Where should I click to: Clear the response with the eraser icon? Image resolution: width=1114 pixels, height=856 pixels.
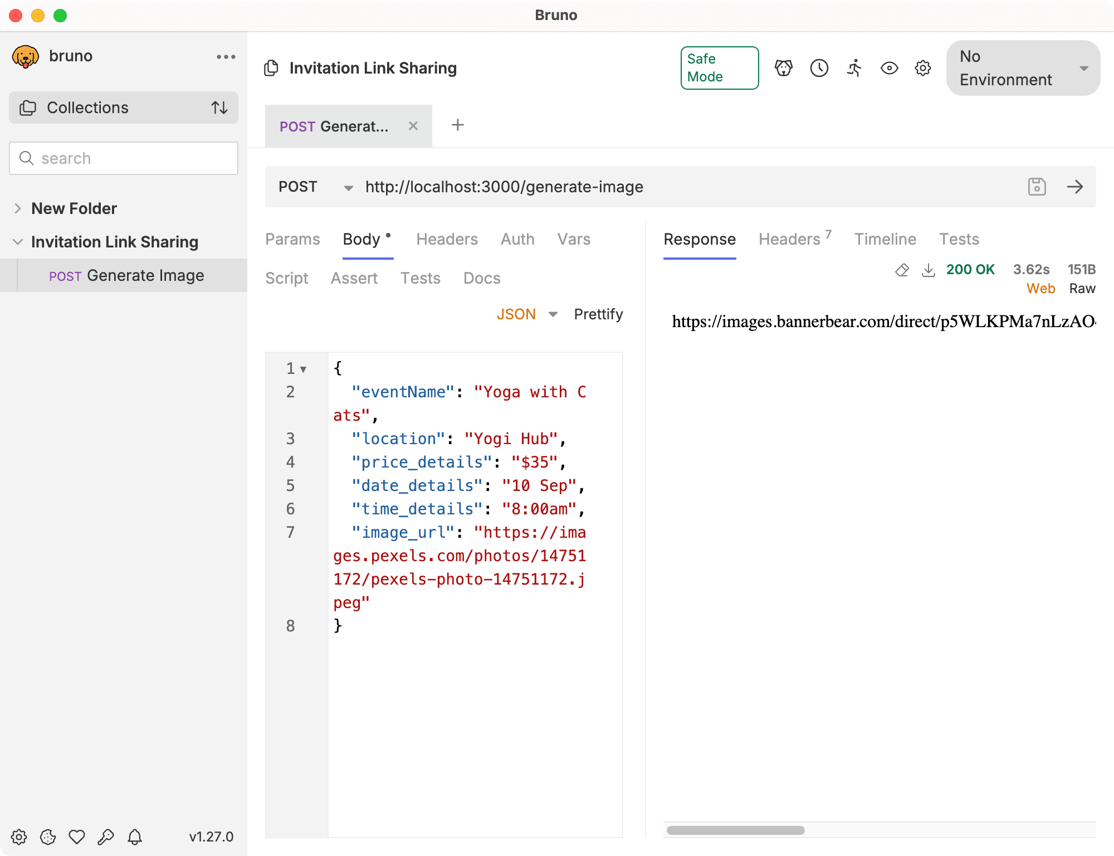[902, 270]
